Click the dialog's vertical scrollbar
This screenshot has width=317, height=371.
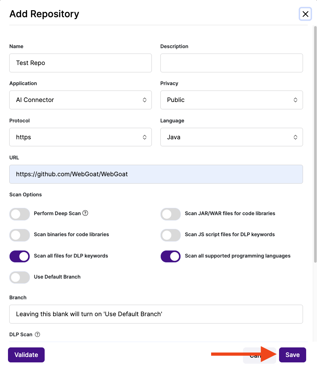coord(315,144)
